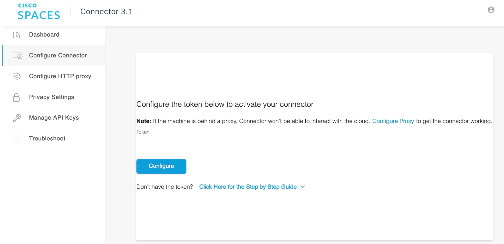Click the Connector 3.1 title text

[106, 12]
